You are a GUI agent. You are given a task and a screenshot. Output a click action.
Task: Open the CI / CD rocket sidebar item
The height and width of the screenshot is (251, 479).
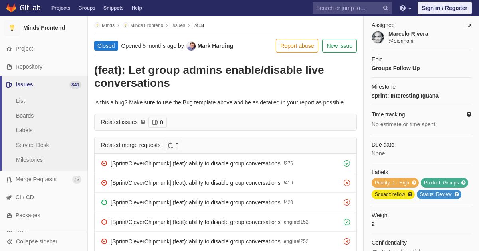tap(25, 197)
